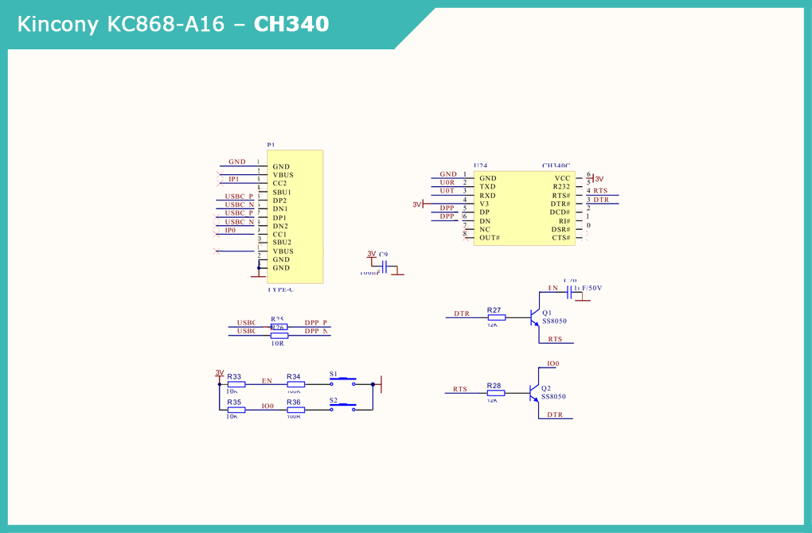This screenshot has height=533, width=812.
Task: Click the DCD# pin name on CH340C
Action: 560,212
